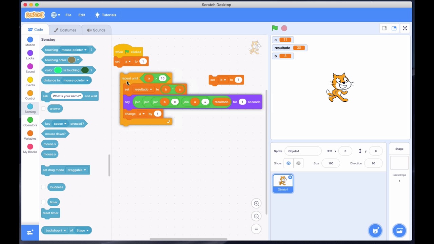Enter full screen stage mode
Viewport: 434px width, 244px height.
click(405, 28)
